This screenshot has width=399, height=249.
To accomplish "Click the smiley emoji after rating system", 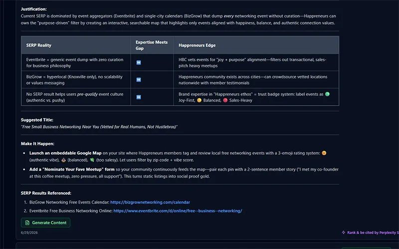I will coord(324,153).
